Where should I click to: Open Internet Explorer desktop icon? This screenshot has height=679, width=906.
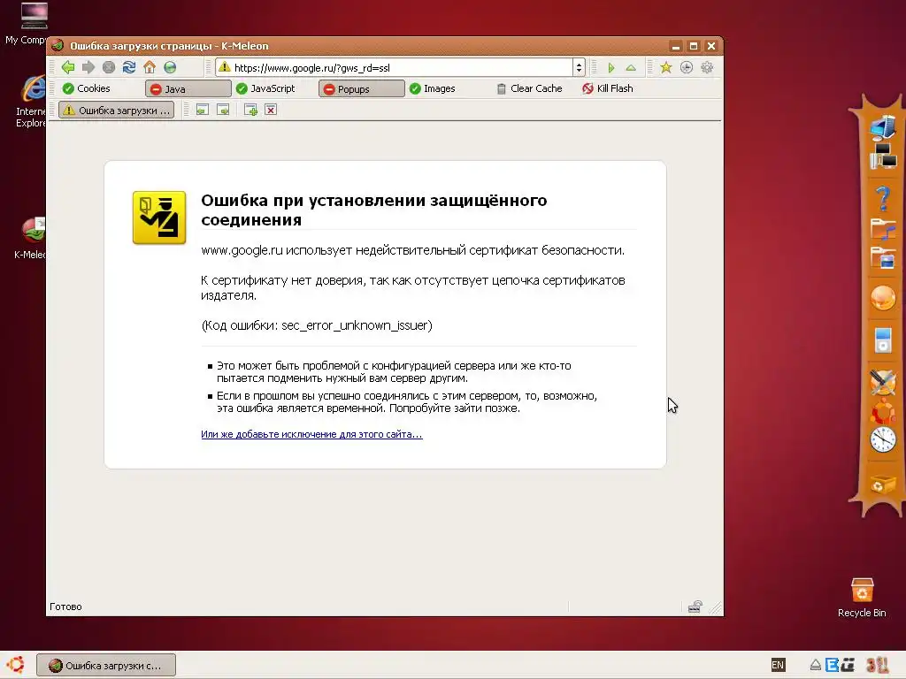point(30,102)
